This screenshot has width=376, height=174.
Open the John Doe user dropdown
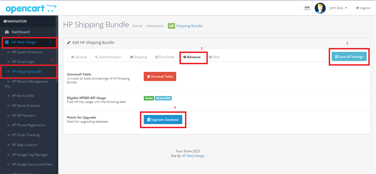click(x=338, y=8)
